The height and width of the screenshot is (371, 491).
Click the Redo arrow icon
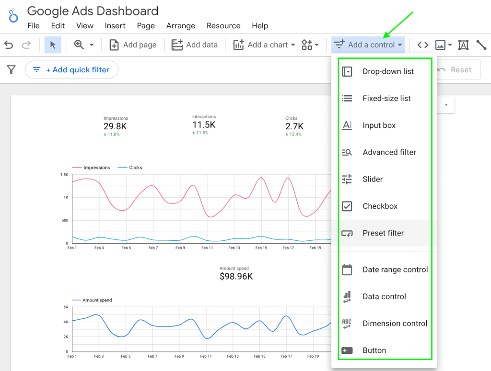26,45
